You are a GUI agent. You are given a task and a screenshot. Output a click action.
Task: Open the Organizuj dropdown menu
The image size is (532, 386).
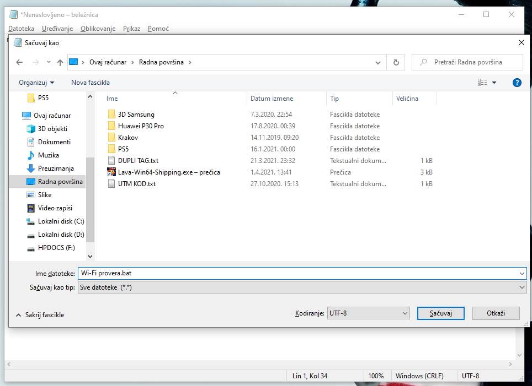[36, 83]
